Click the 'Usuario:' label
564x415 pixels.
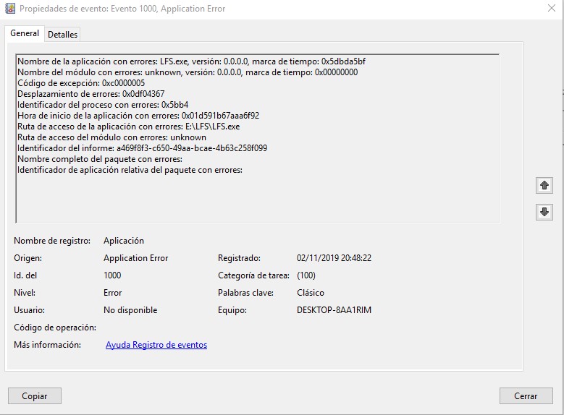pos(29,310)
